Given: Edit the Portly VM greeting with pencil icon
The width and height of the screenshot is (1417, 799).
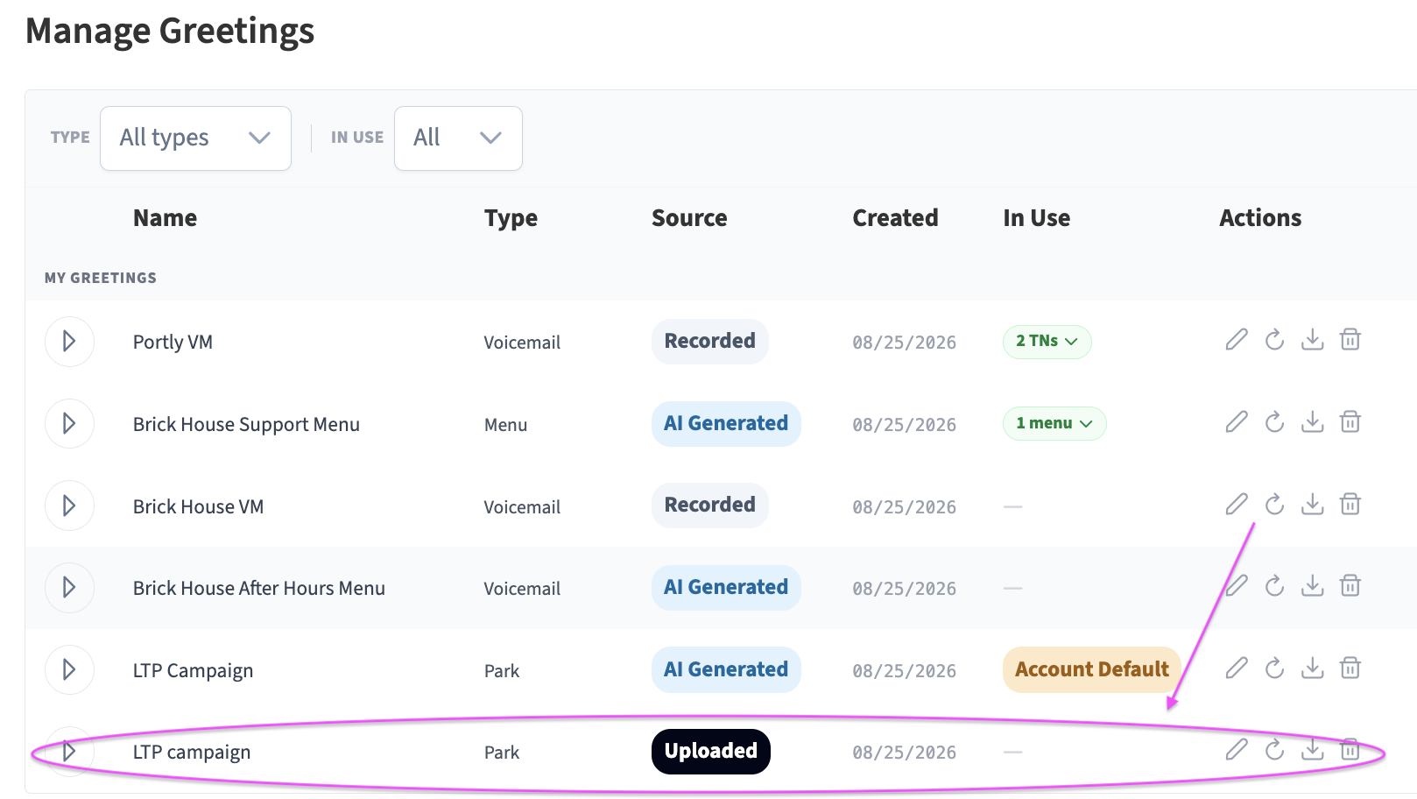Looking at the screenshot, I should 1237,340.
